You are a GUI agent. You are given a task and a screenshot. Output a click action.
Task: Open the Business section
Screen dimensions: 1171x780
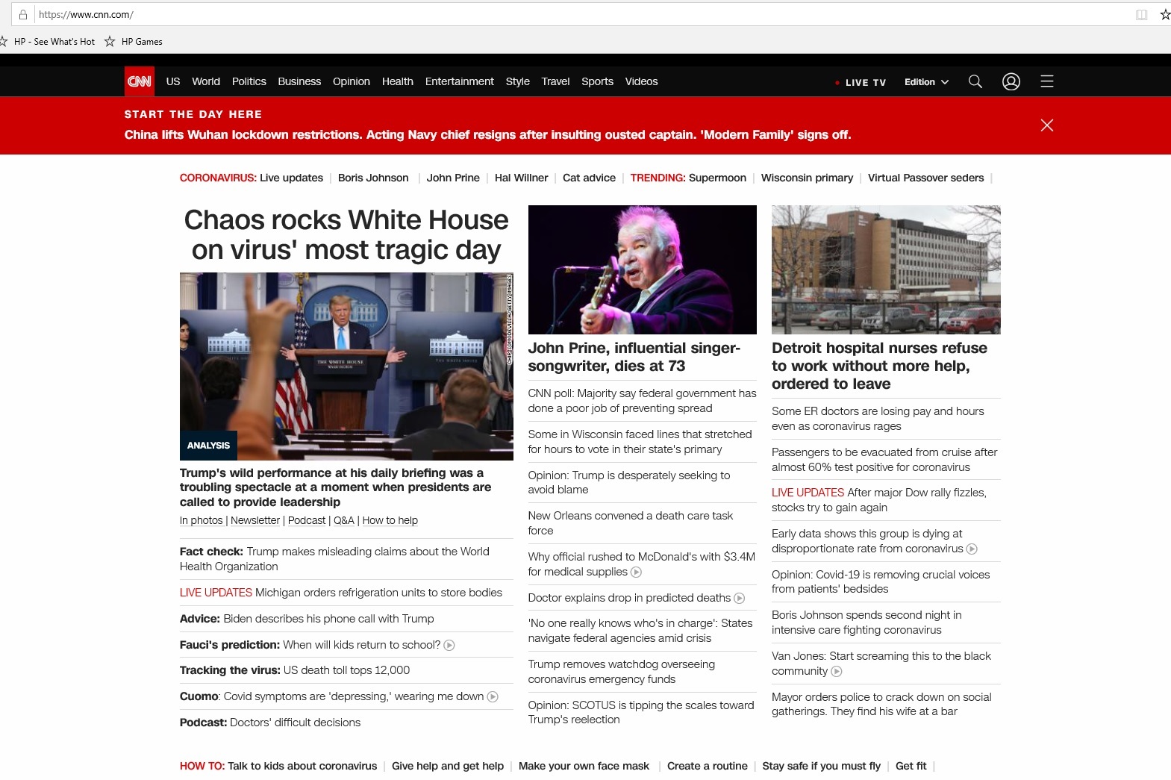click(x=299, y=81)
